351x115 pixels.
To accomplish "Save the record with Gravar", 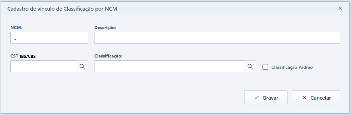I will [x=266, y=97].
